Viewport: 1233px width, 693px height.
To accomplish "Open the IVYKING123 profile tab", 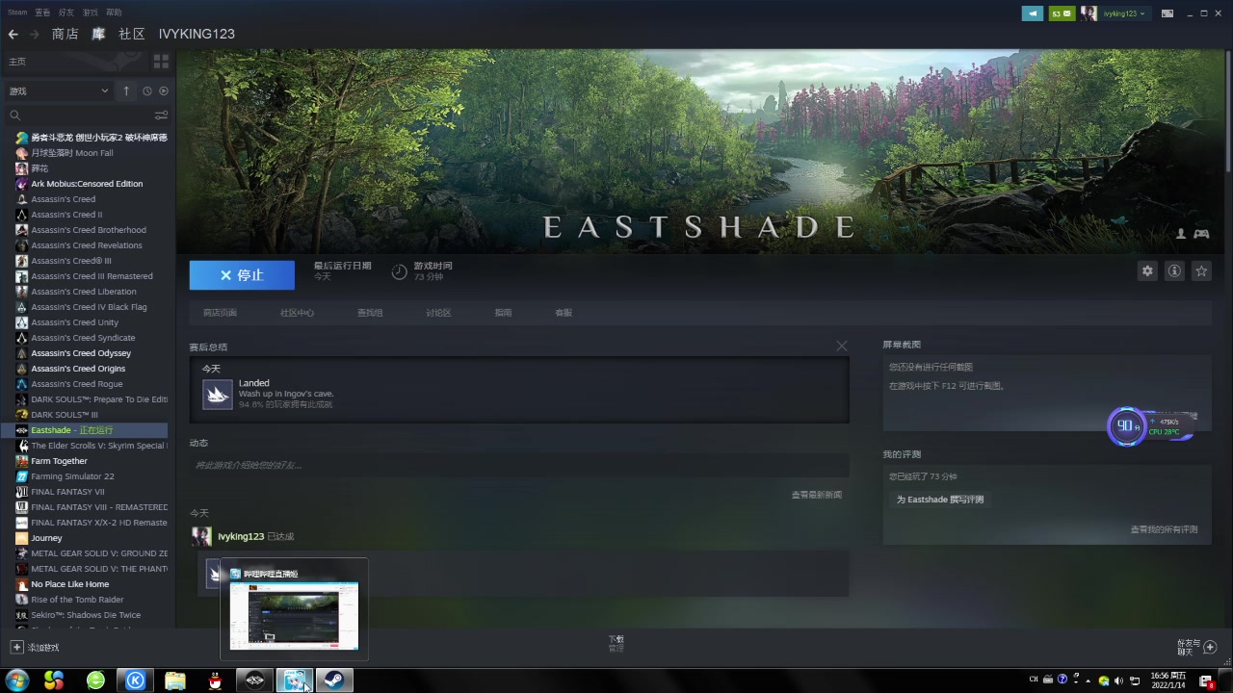I will pos(197,34).
